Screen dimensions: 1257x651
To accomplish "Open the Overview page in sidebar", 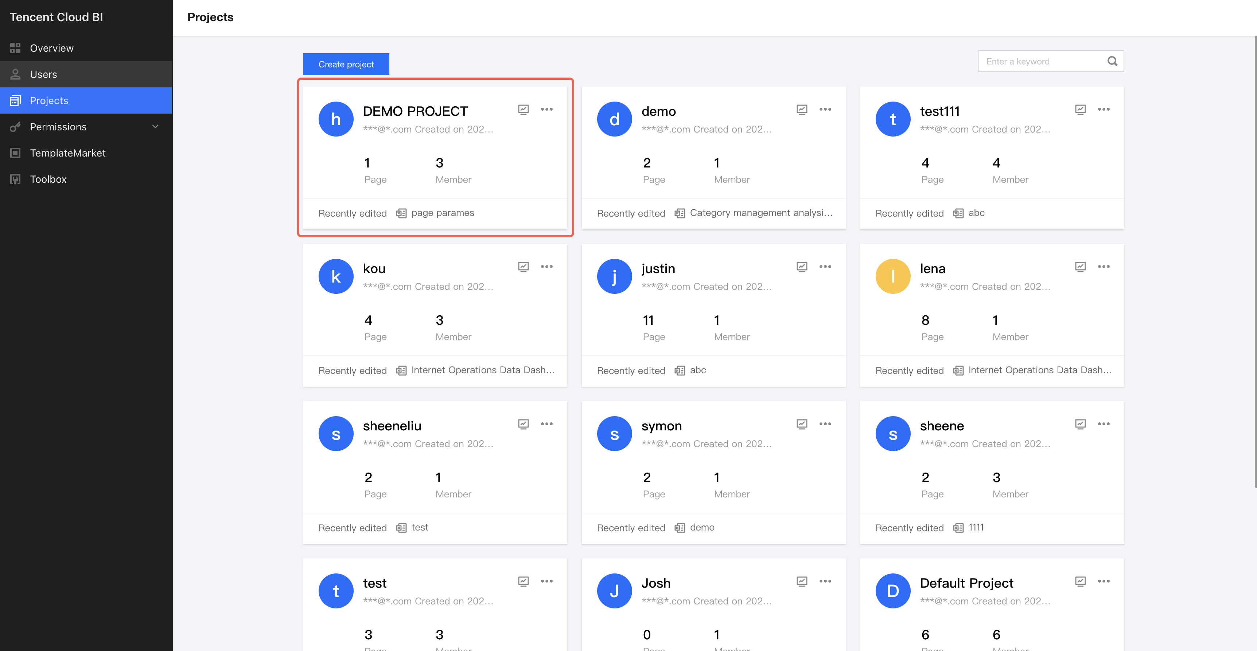I will coord(51,48).
